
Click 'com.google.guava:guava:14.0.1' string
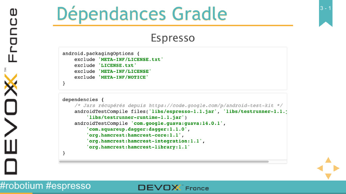(177, 123)
